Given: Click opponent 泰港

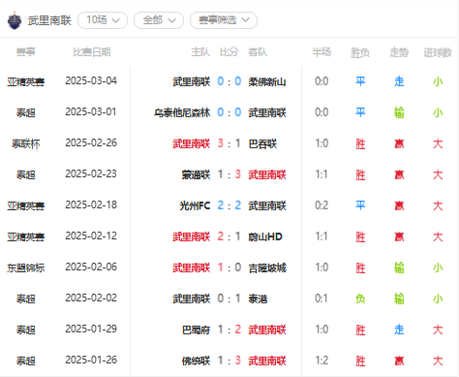Looking at the screenshot, I should point(258,298).
